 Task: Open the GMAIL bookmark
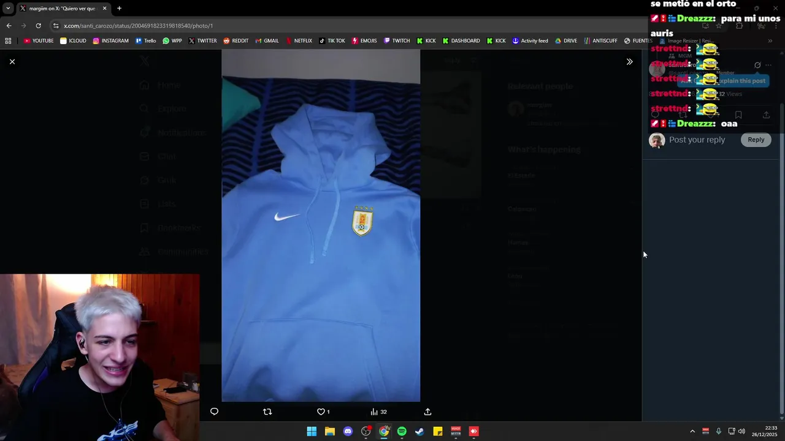pyautogui.click(x=267, y=41)
